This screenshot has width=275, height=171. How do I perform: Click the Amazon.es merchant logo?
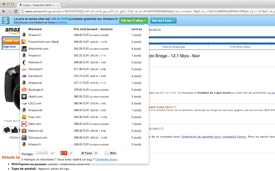pyautogui.click(x=24, y=83)
